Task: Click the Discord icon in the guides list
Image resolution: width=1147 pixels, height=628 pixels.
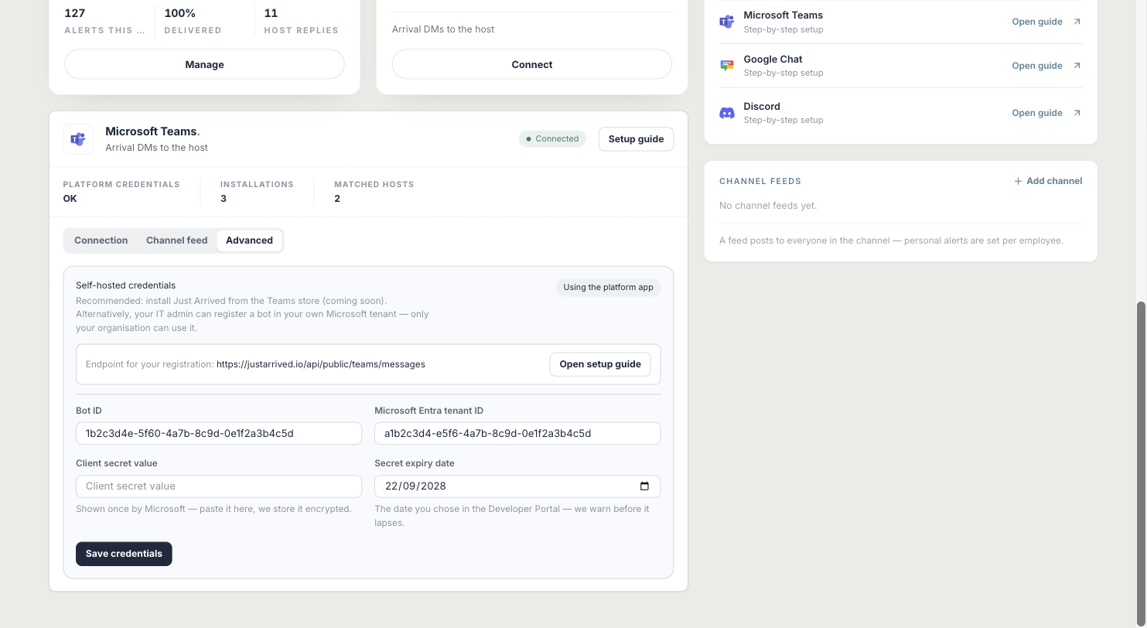Action: (726, 113)
